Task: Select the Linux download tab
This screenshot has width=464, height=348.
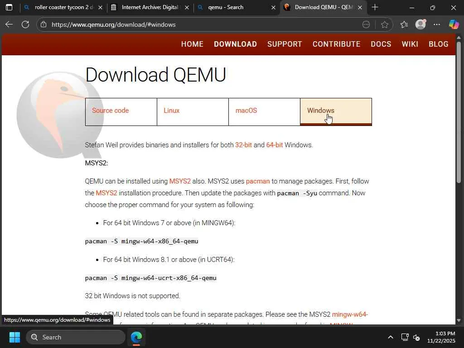Action: pos(193,112)
